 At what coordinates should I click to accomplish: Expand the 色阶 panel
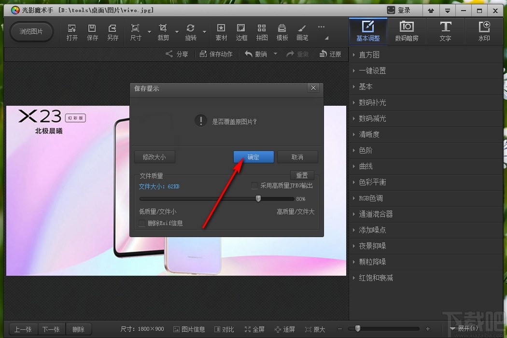pos(426,150)
